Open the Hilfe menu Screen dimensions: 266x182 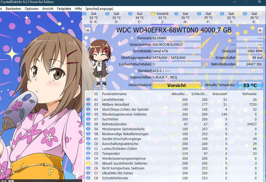[x=78, y=9]
